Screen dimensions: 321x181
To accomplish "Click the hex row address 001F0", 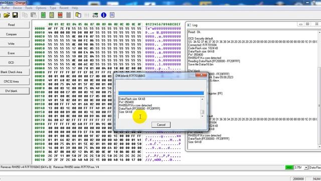I will tap(40, 152).
